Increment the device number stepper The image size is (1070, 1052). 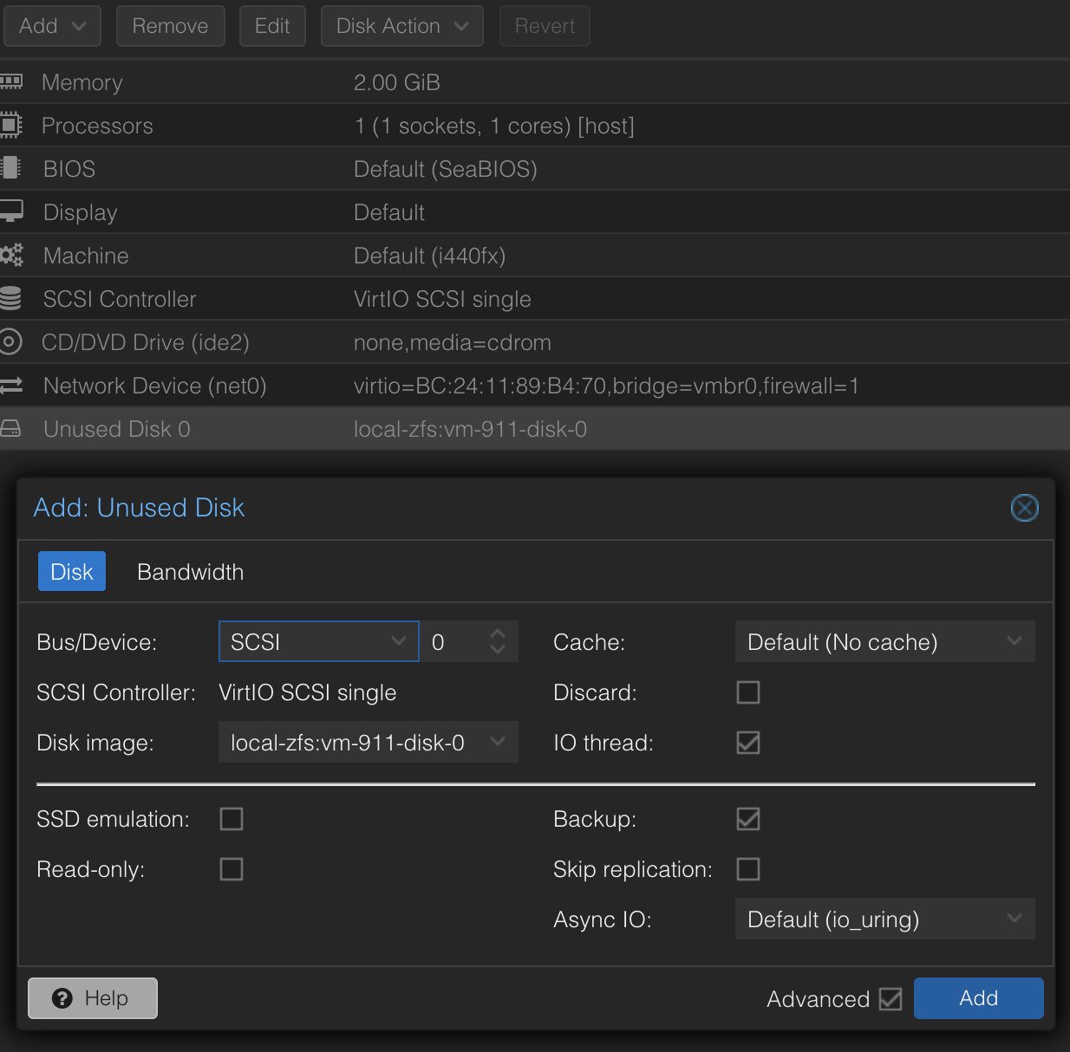(x=498, y=633)
